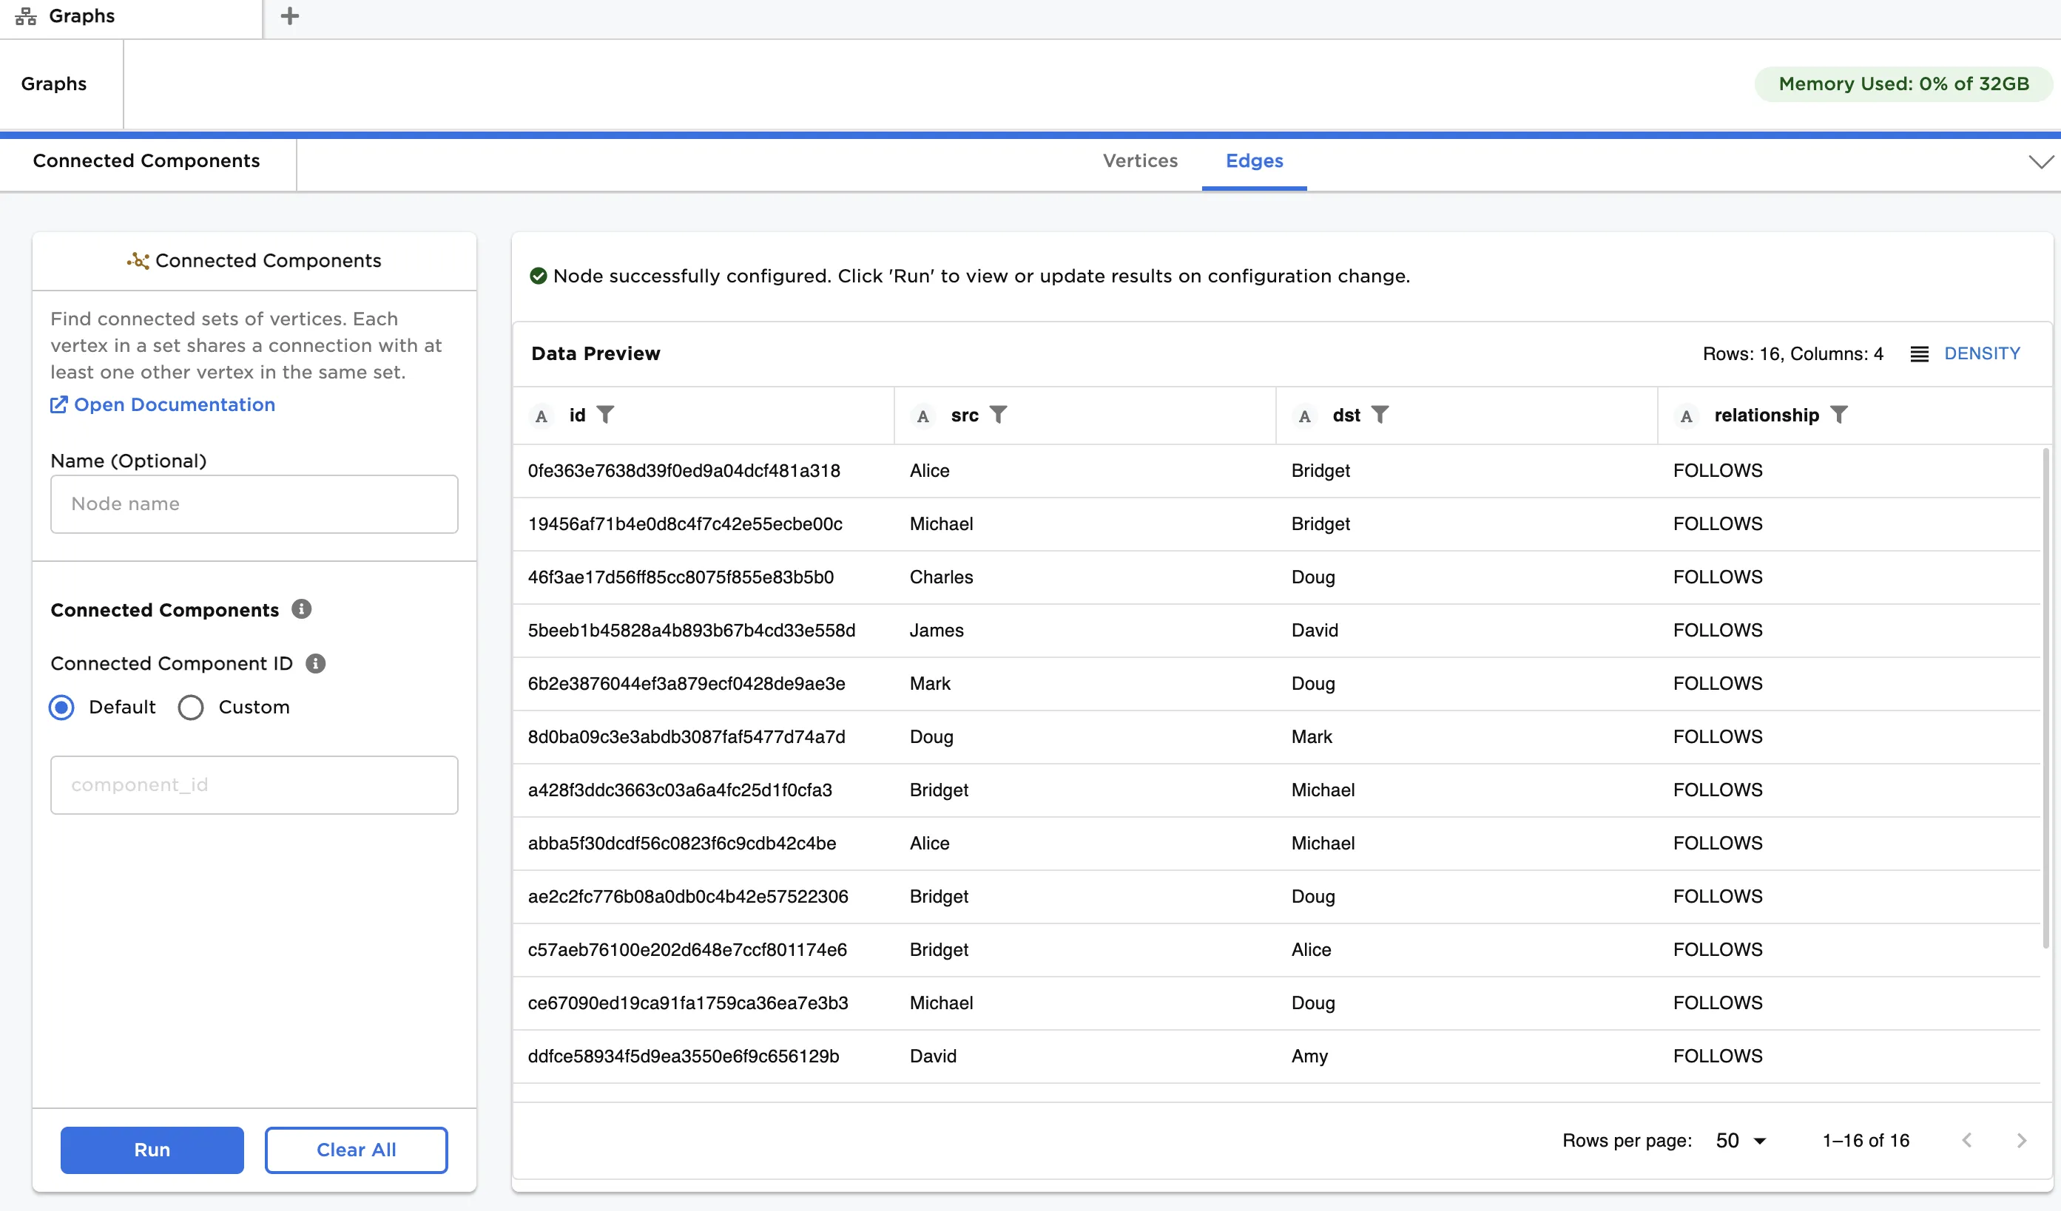Image resolution: width=2061 pixels, height=1211 pixels.
Task: Go to next page of results
Action: (2021, 1141)
